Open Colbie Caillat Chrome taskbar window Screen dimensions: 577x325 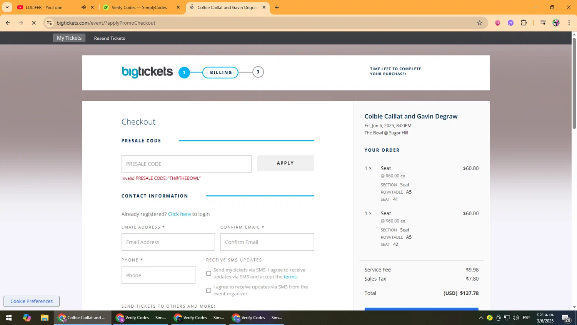tap(82, 318)
